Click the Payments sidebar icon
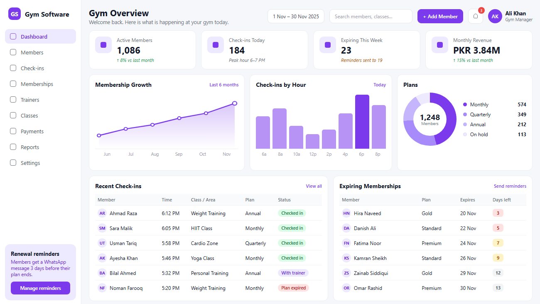The image size is (540, 304). (13, 131)
